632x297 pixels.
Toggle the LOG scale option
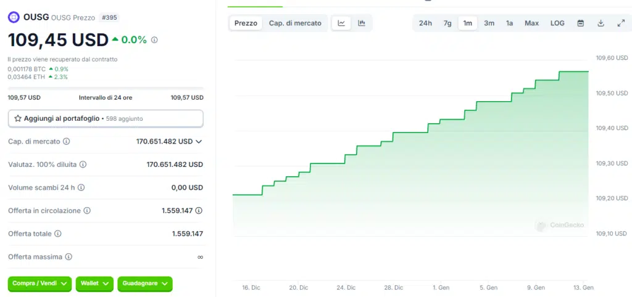[x=557, y=23]
